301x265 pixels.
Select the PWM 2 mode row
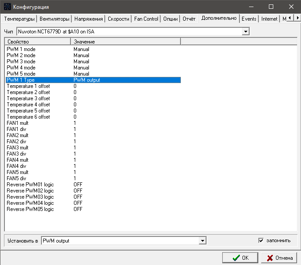pyautogui.click(x=93, y=55)
